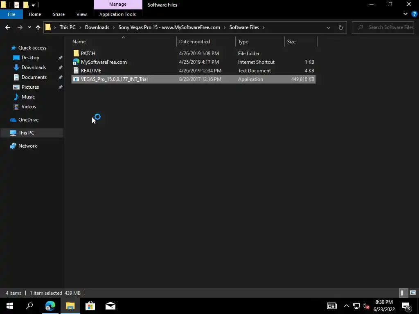
Task: Select VEGAS_Pro installer application icon
Action: [x=76, y=79]
